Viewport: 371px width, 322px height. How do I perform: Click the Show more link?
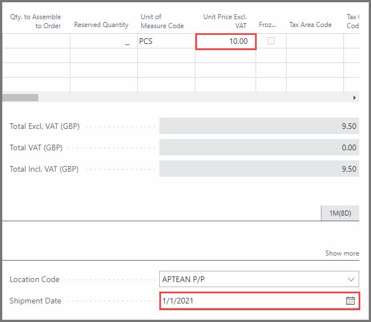(342, 253)
